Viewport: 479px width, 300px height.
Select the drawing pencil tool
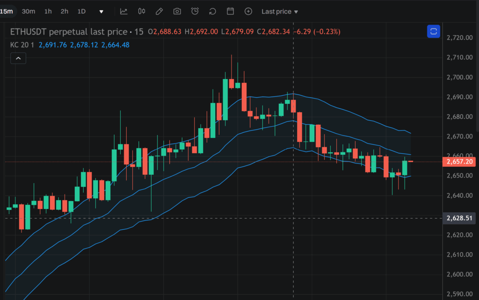(159, 11)
